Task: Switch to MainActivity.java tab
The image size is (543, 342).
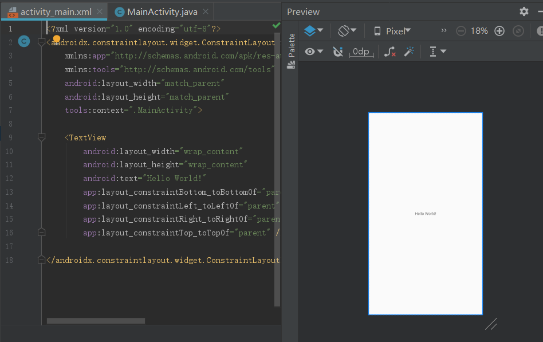Action: coord(162,12)
